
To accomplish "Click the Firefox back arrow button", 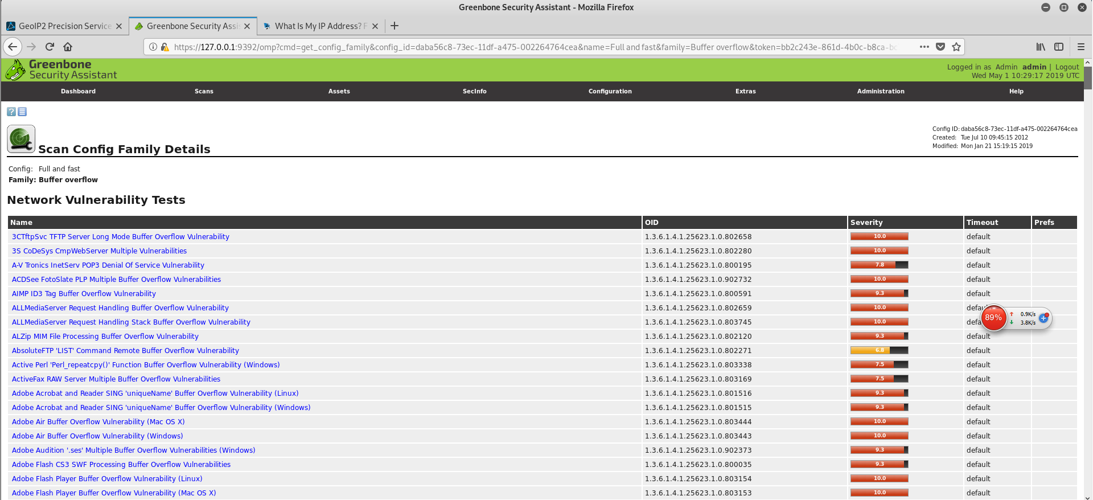I will point(13,47).
